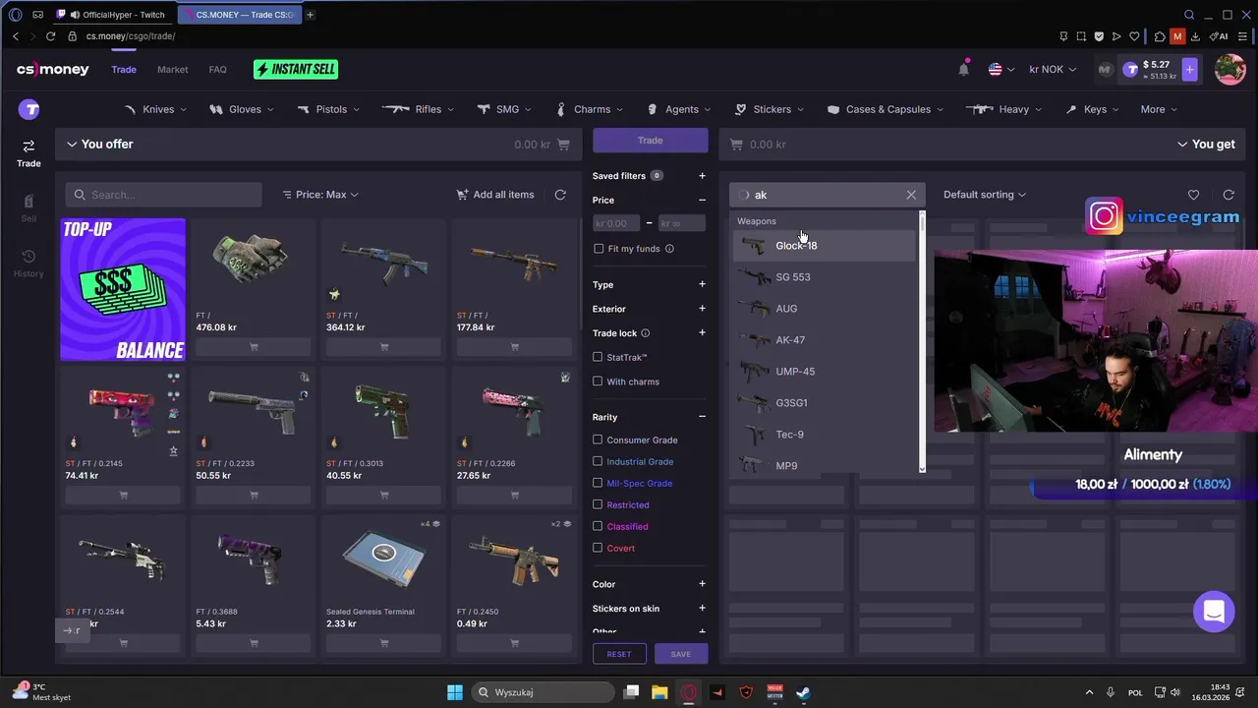This screenshot has width=1258, height=708.
Task: Open the Windows Start menu
Action: pos(455,692)
